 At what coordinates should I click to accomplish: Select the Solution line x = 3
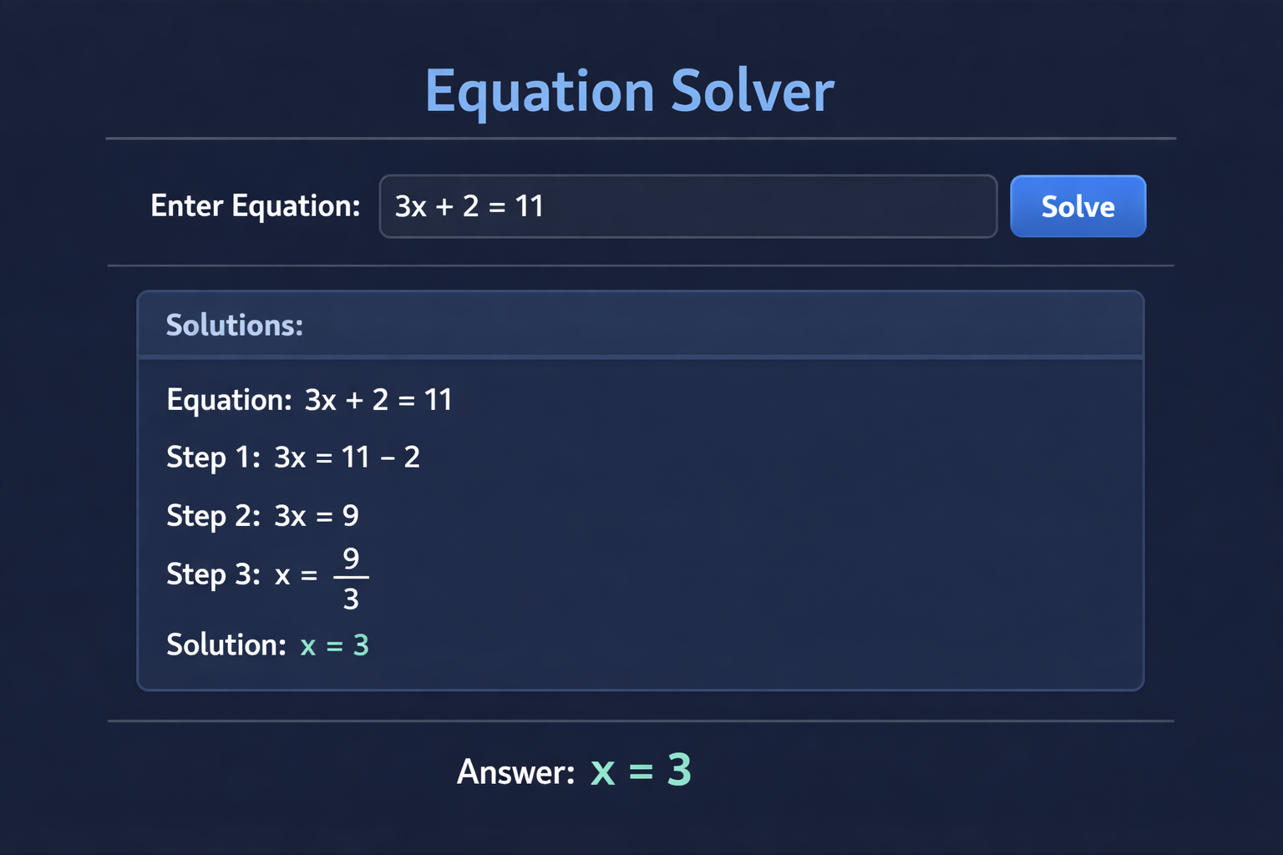[267, 645]
